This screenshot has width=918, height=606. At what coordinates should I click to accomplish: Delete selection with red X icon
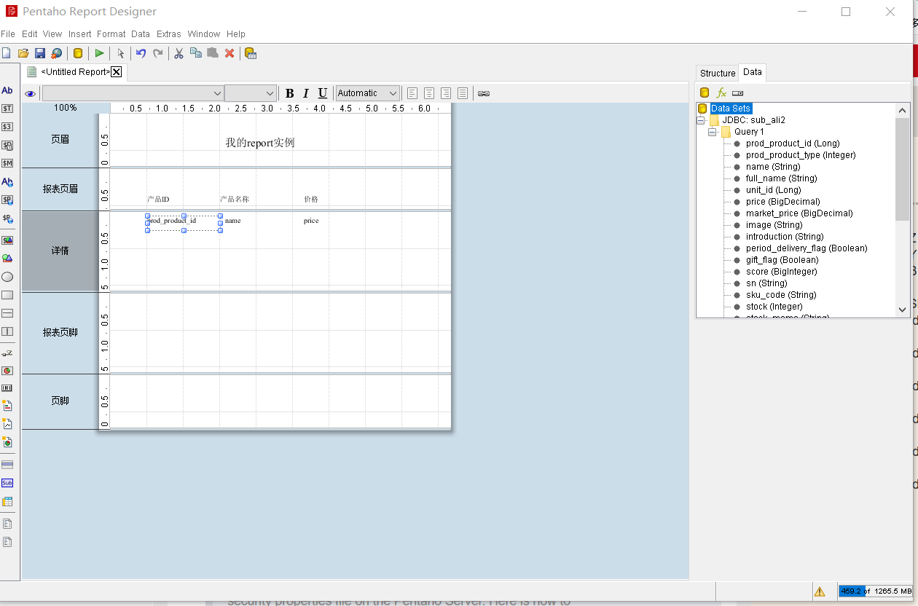pyautogui.click(x=229, y=53)
